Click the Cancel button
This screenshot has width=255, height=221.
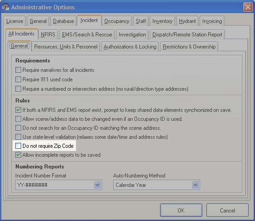coord(228,210)
